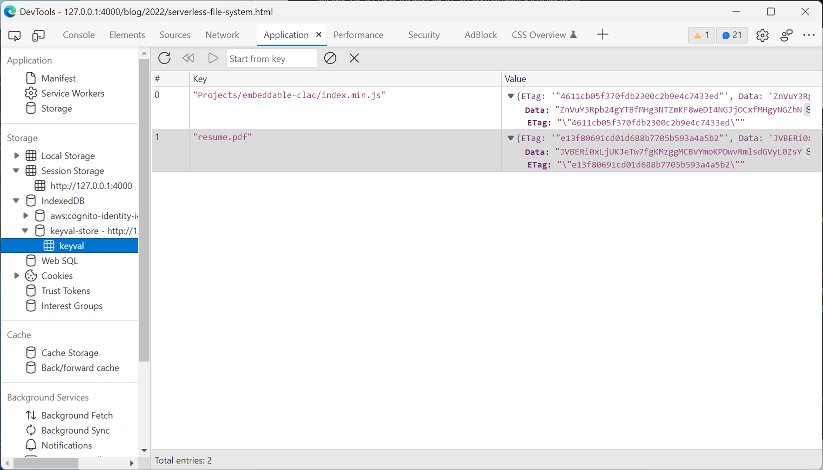Viewport: 823px width, 470px height.
Task: Expand Cookies tree arrow
Action: (x=16, y=275)
